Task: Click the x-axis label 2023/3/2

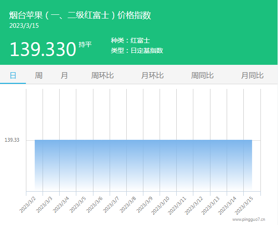Action: pyautogui.click(x=27, y=205)
